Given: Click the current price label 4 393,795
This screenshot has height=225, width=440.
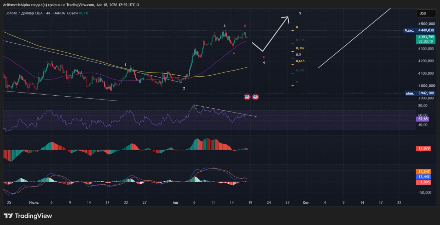Looking at the screenshot, I should click(x=426, y=37).
